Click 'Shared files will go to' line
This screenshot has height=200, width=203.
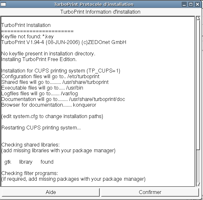click(55, 82)
